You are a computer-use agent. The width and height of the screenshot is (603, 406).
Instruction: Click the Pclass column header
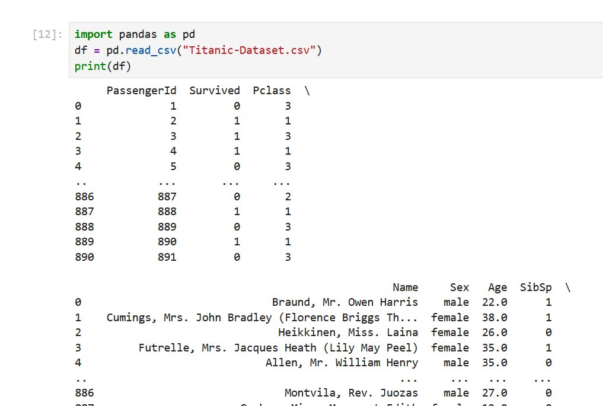272,91
